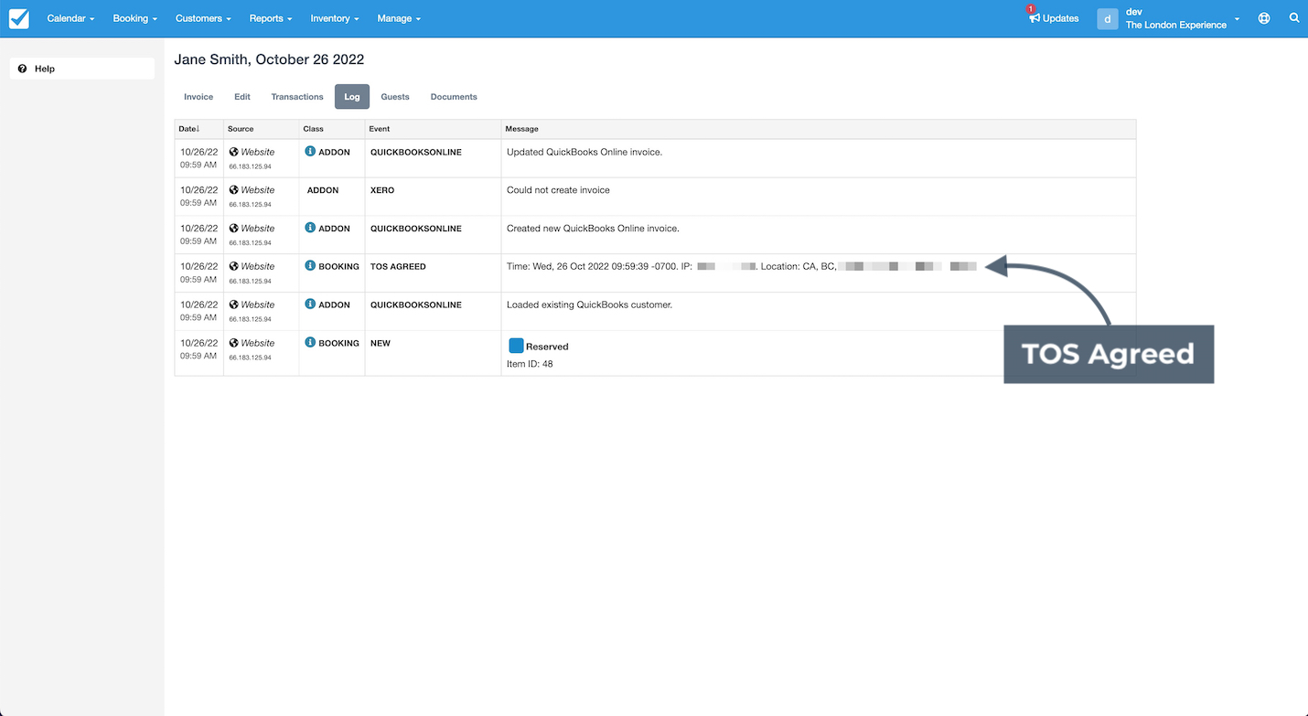This screenshot has height=716, width=1308.
Task: Open the Guests tab
Action: coord(395,97)
